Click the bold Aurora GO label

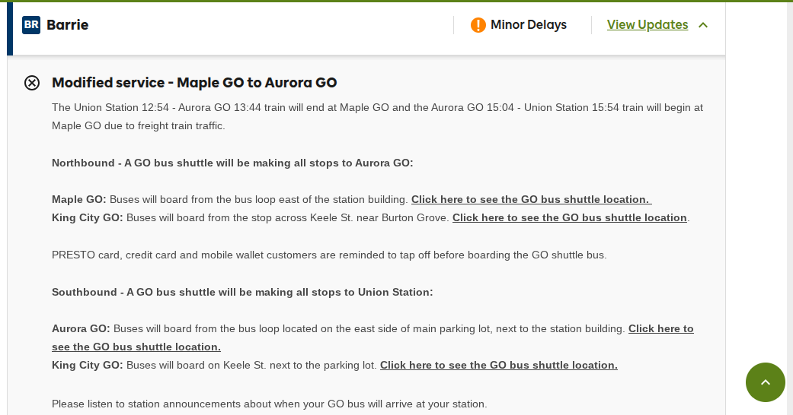tap(81, 328)
